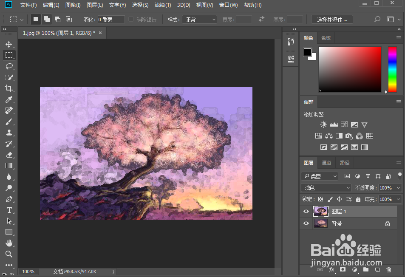Select the Eraser tool
Viewport: 405px width, 277px height.
tap(9, 155)
